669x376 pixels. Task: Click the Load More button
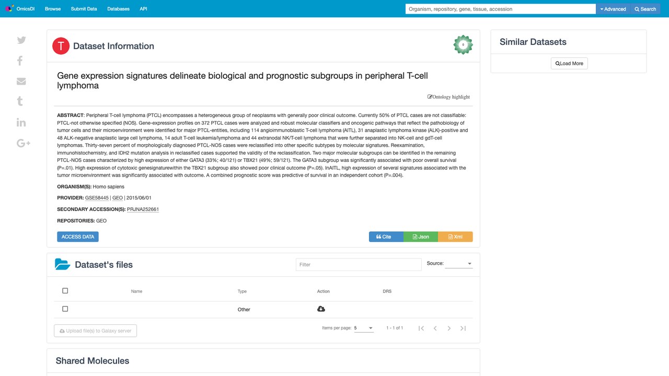(x=569, y=63)
